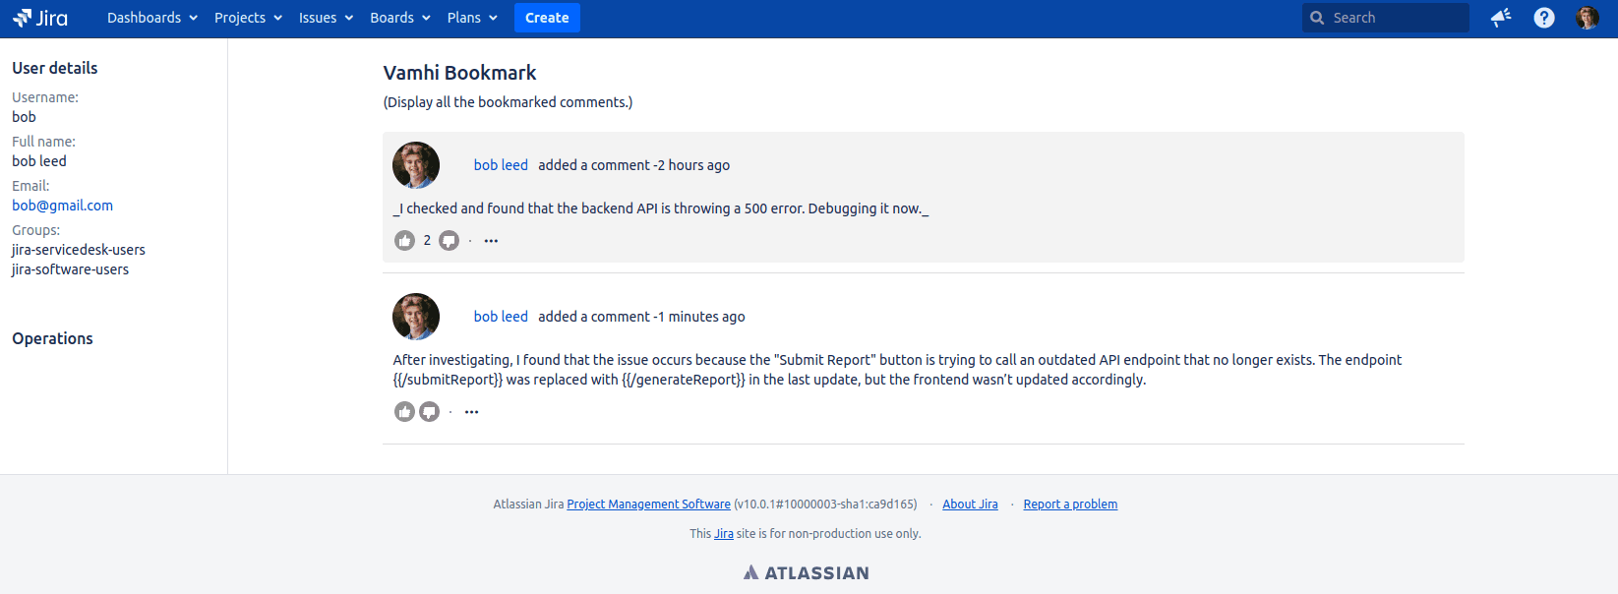This screenshot has height=594, width=1618.
Task: Open more options on the outdated API comment
Action: click(x=471, y=412)
